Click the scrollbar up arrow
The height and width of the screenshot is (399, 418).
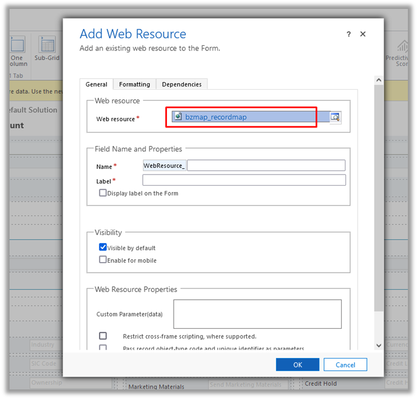tap(378, 81)
